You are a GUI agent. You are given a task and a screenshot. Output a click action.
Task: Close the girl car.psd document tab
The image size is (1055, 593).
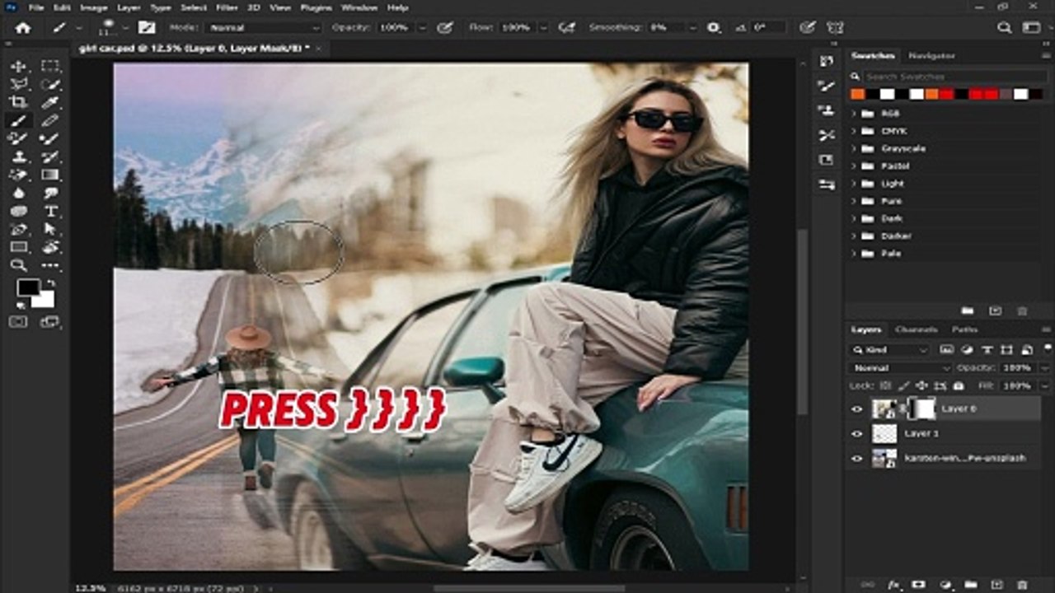tap(318, 49)
